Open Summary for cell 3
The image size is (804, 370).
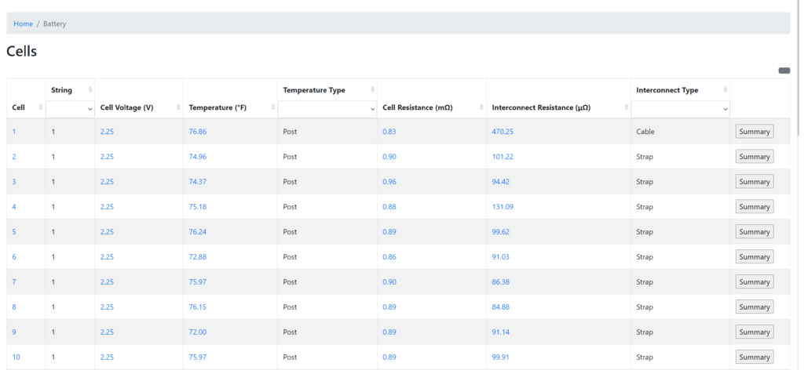755,182
